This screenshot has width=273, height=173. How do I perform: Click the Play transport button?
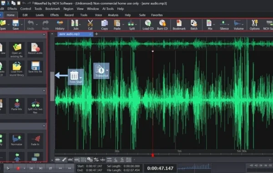(x=8, y=168)
